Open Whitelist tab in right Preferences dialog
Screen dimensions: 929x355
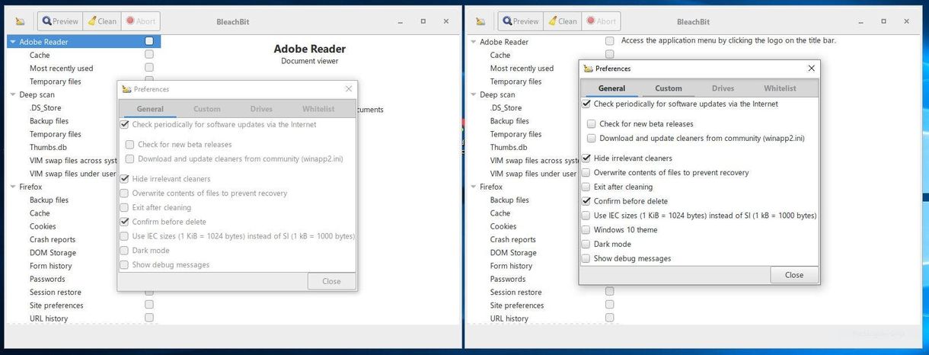780,88
